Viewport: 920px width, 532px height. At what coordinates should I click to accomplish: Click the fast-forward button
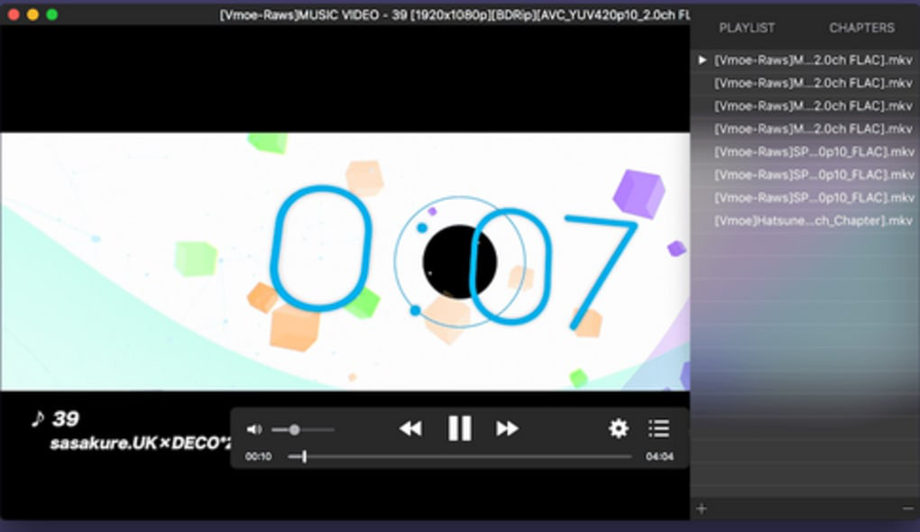click(508, 429)
